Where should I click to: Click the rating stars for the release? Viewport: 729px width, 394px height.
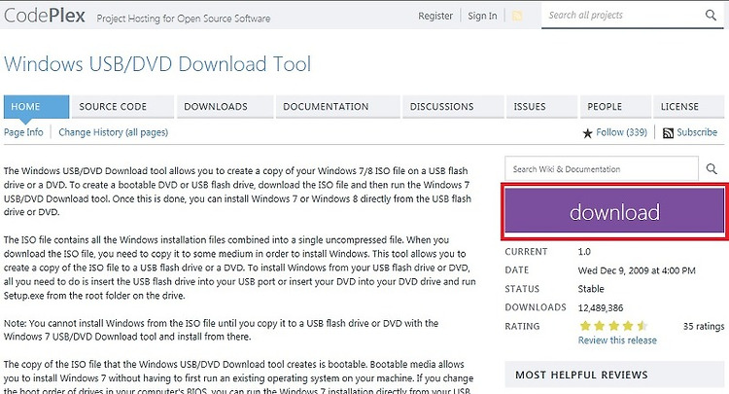tap(613, 326)
